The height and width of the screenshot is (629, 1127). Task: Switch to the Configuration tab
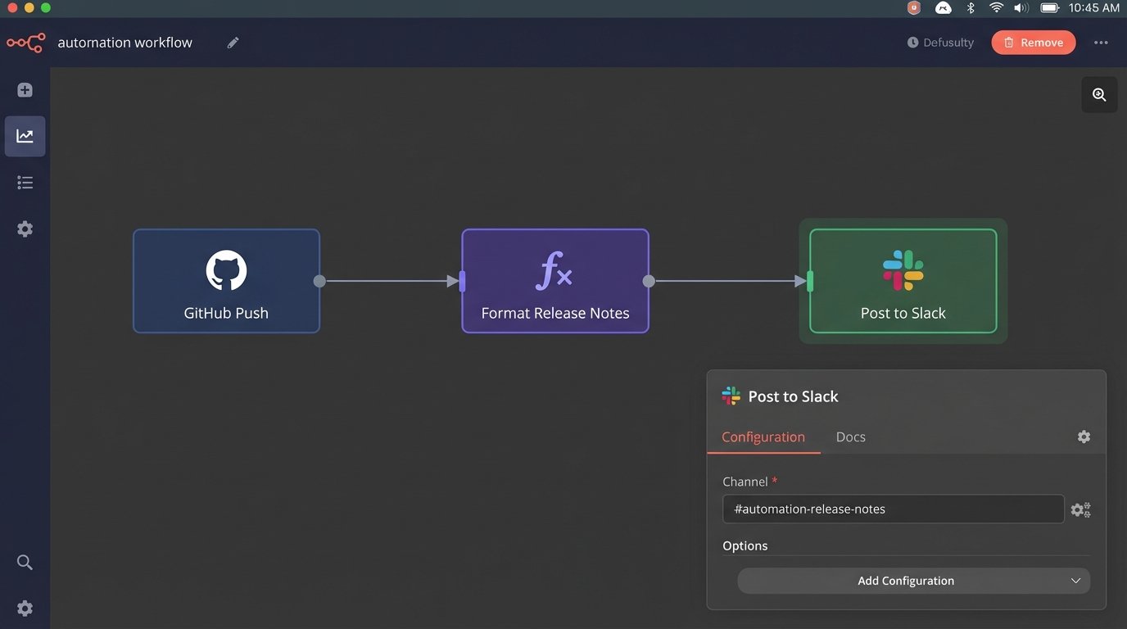(x=763, y=437)
